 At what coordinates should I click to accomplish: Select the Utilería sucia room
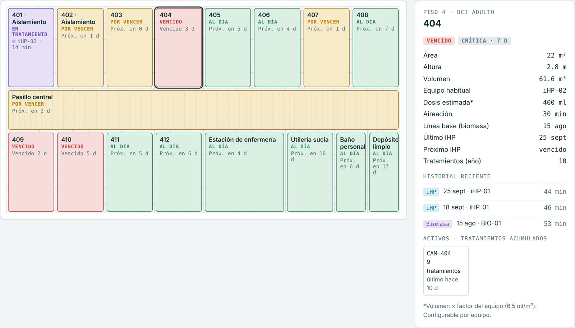[310, 172]
